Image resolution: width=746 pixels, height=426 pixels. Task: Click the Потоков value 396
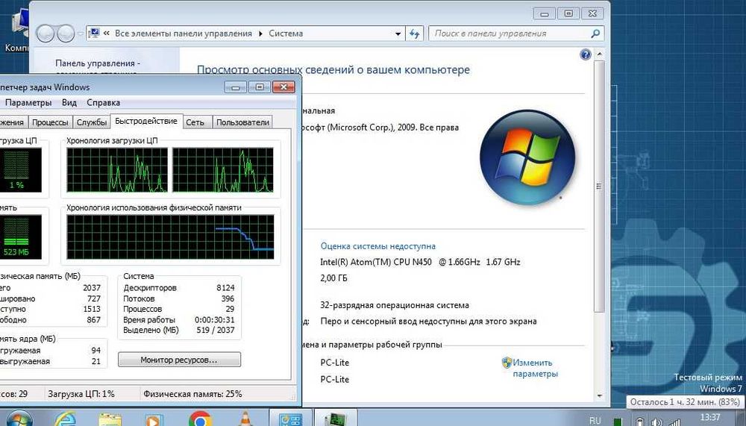click(228, 299)
